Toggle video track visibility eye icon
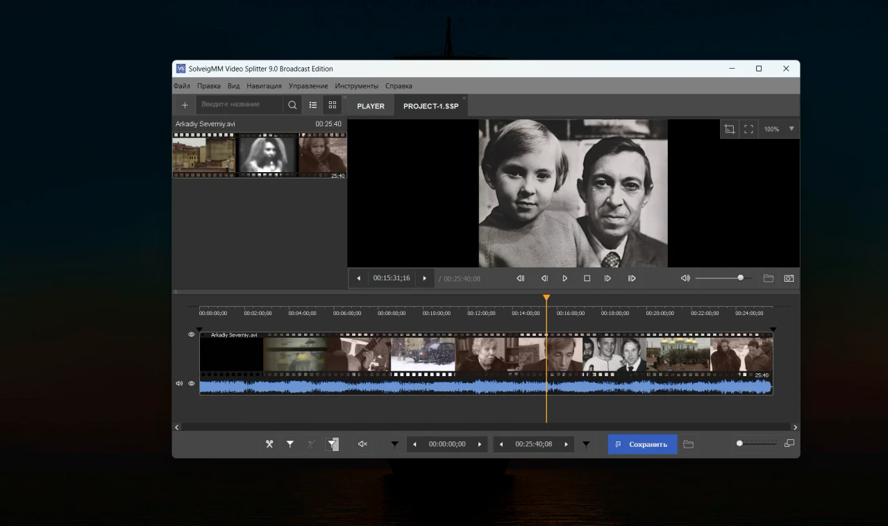 192,334
